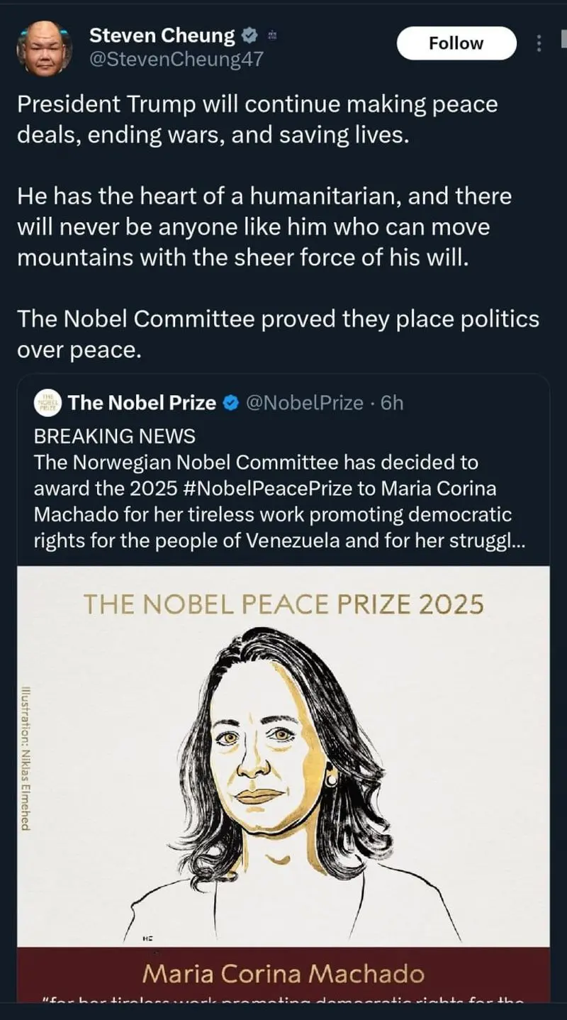The height and width of the screenshot is (1020, 567).
Task: Click The Nobel Prize round avatar logo
Action: (x=49, y=403)
